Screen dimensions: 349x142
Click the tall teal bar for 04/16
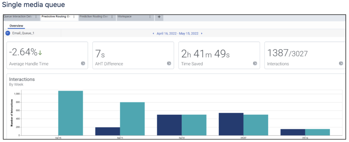tap(71, 113)
